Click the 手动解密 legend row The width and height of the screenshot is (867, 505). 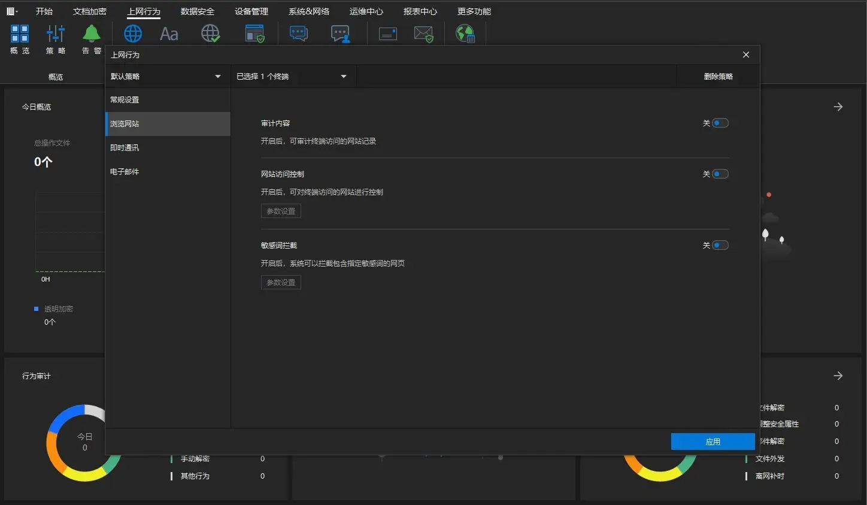click(218, 459)
